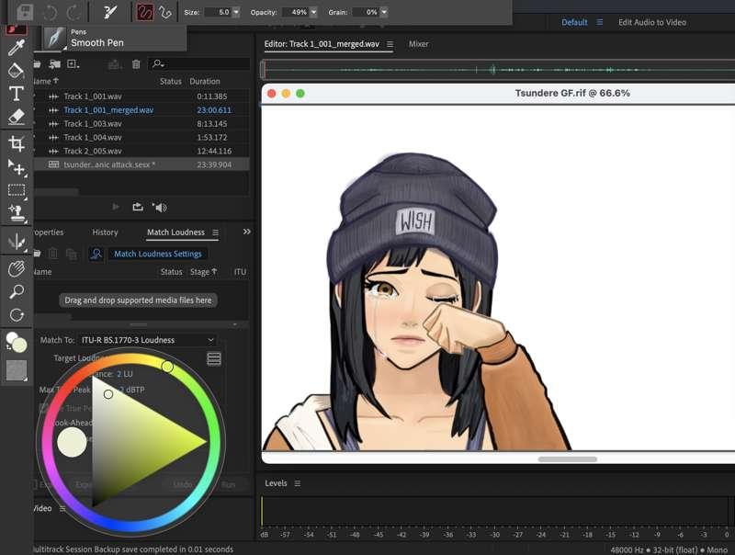735x555 pixels.
Task: Switch to the Mixer tab
Action: point(419,43)
